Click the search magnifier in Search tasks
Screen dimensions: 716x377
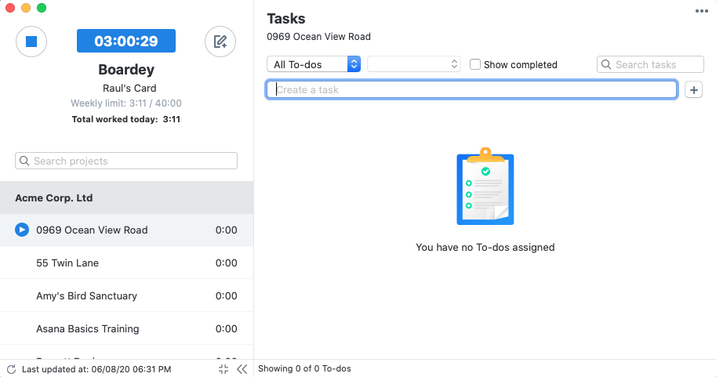coord(606,64)
